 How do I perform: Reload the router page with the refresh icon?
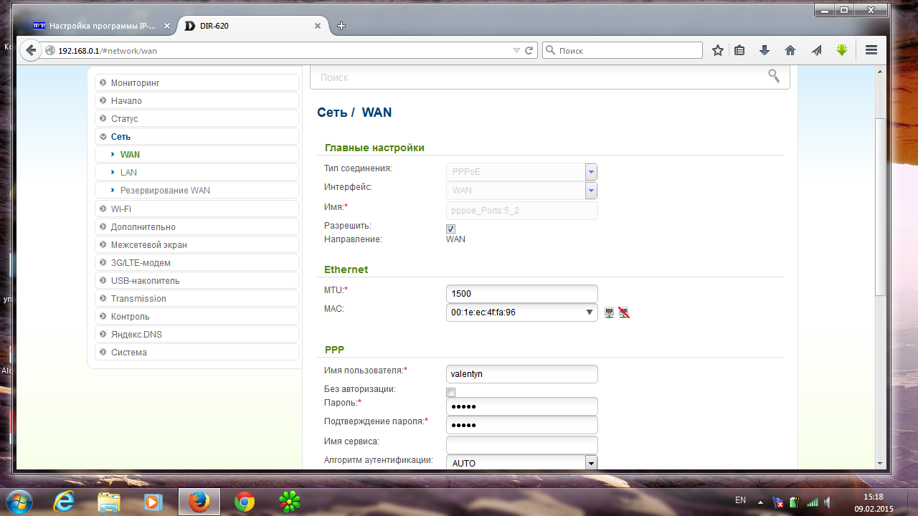pyautogui.click(x=529, y=50)
